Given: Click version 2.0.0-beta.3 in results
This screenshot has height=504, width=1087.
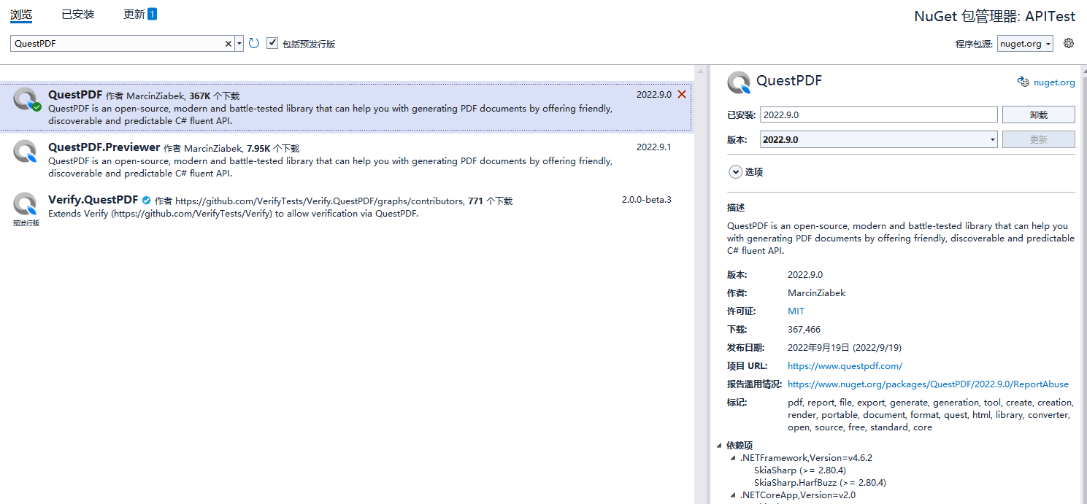Looking at the screenshot, I should (x=646, y=199).
